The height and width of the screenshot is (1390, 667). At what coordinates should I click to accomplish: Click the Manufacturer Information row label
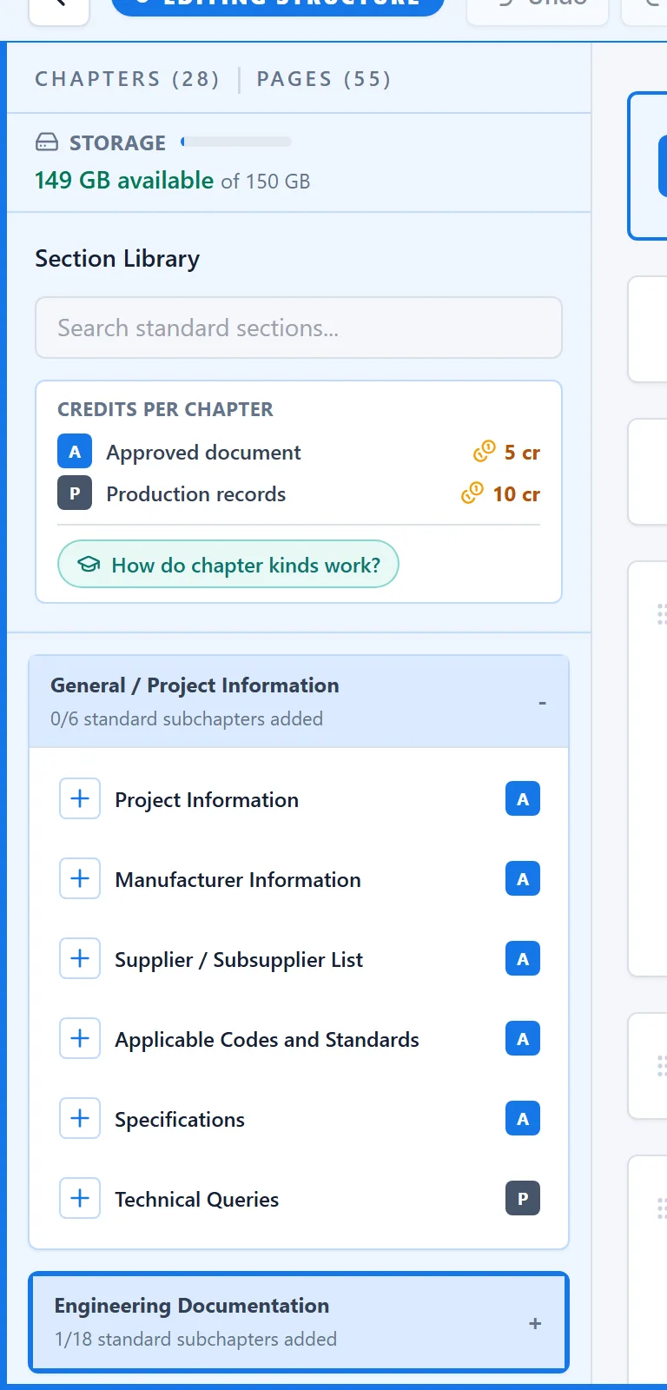coord(238,880)
